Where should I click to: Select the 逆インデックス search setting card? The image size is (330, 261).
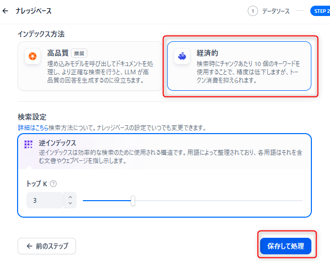coord(164,151)
